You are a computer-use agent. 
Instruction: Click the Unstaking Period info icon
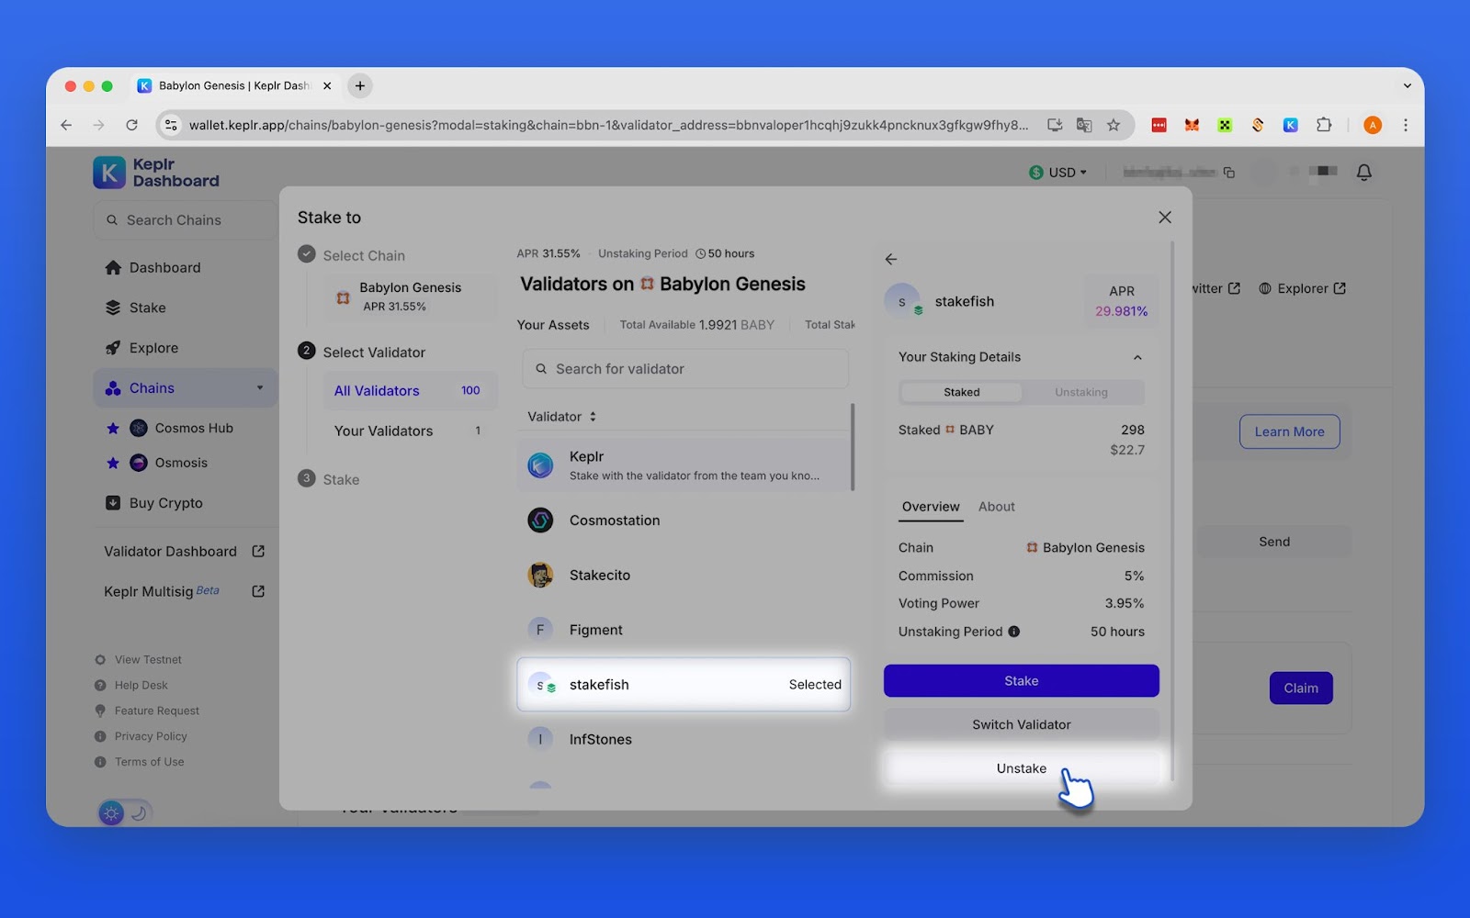[x=1014, y=632]
